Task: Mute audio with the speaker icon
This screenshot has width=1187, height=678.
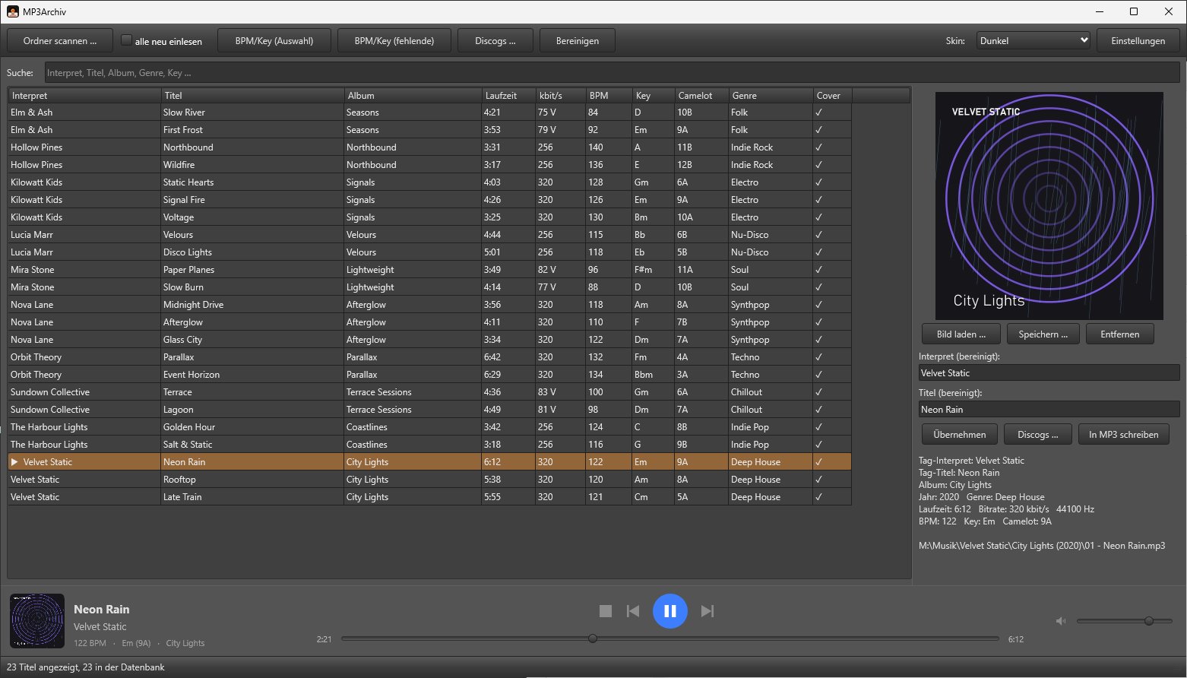Action: [1061, 621]
